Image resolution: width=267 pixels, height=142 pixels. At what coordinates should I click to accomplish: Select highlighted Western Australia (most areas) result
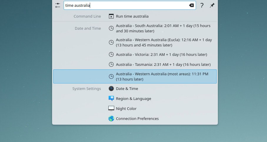tap(162, 76)
